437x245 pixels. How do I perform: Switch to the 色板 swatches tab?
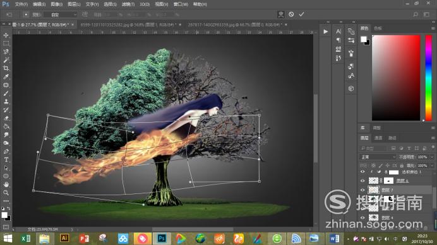[x=378, y=28]
